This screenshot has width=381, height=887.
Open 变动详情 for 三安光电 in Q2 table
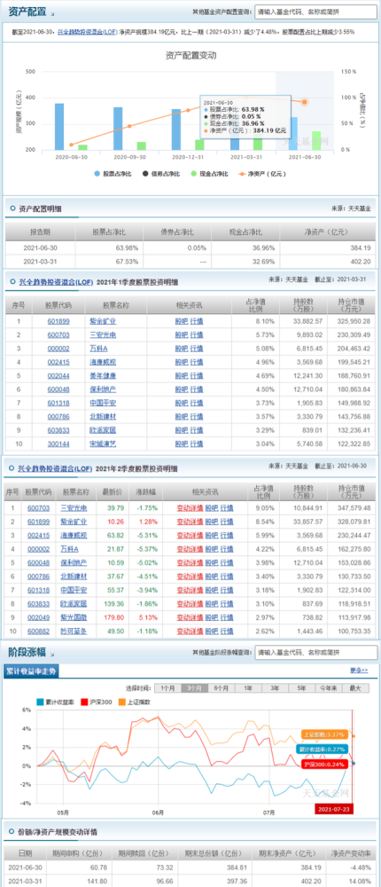coord(190,508)
